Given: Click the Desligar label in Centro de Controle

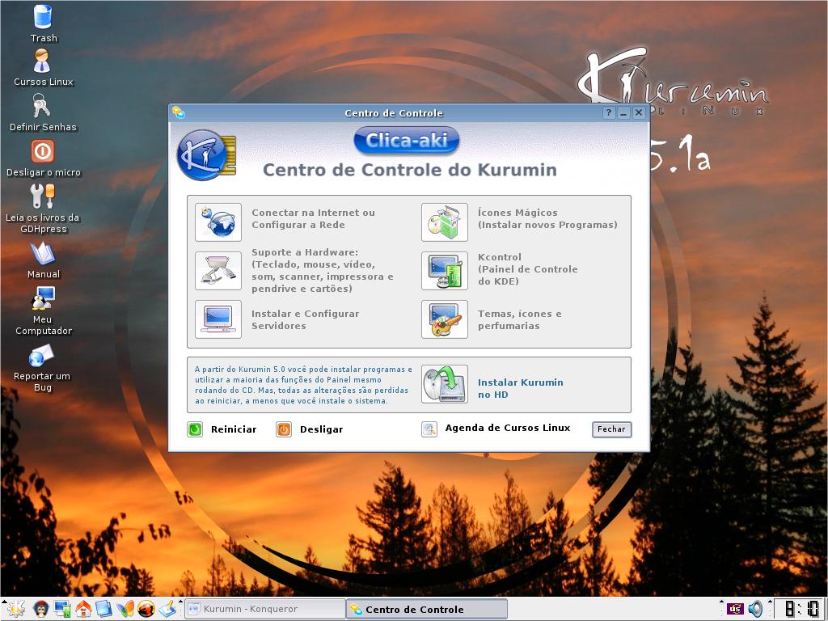Looking at the screenshot, I should [321, 429].
